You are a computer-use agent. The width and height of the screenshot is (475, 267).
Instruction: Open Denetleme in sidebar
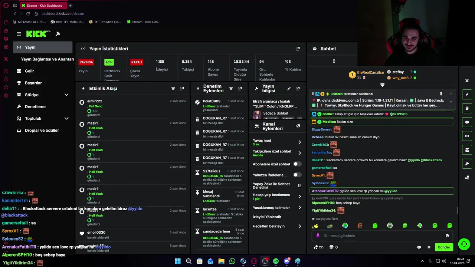click(x=43, y=106)
